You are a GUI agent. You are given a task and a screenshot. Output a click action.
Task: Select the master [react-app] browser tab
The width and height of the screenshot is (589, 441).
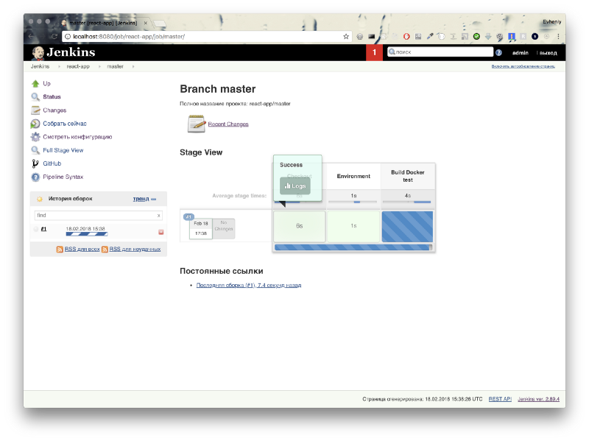[104, 23]
